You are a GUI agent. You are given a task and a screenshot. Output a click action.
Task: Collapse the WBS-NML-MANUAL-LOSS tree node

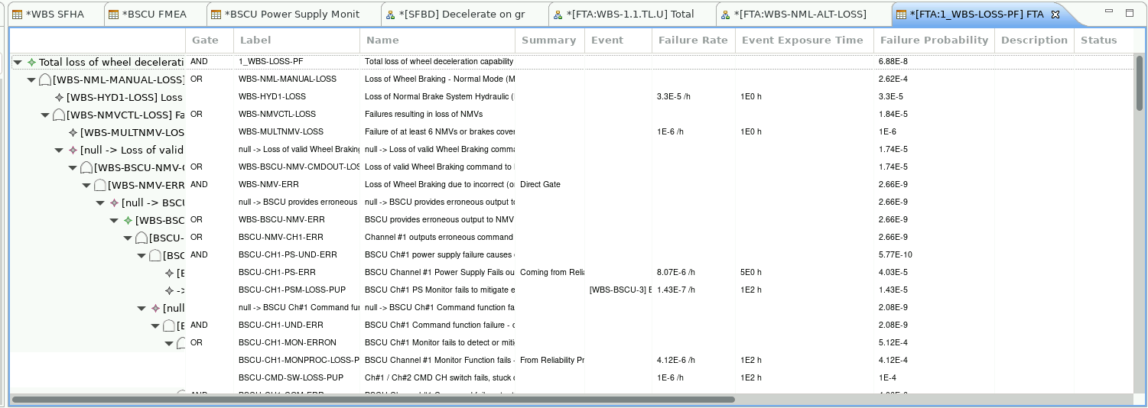[31, 79]
